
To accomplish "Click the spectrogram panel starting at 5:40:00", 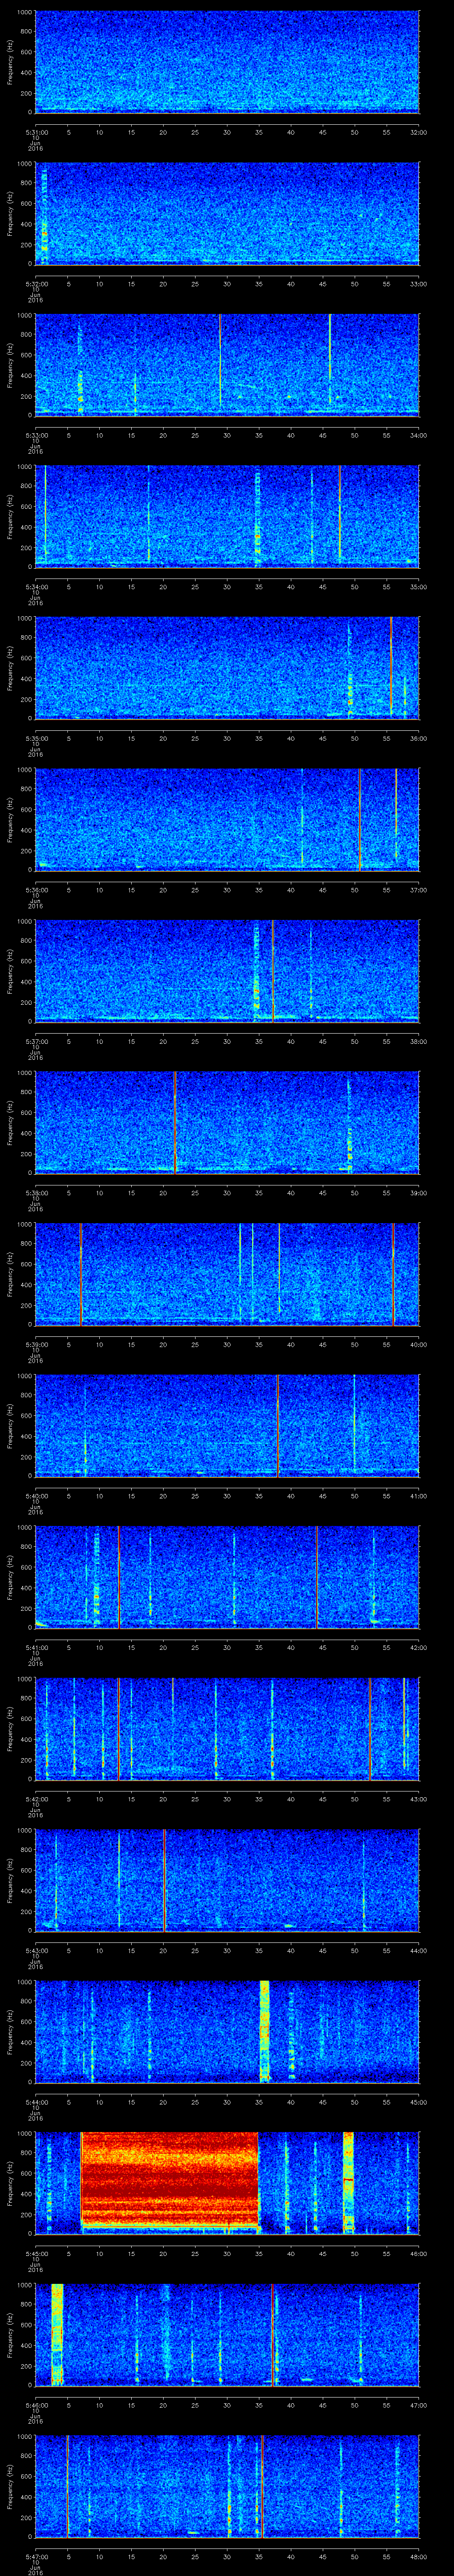I will 227,1426.
